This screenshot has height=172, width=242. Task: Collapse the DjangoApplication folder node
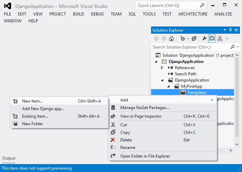162,80
